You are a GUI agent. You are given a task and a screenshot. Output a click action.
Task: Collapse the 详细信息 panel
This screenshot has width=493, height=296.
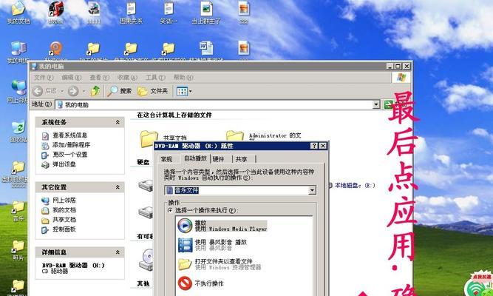[118, 252]
